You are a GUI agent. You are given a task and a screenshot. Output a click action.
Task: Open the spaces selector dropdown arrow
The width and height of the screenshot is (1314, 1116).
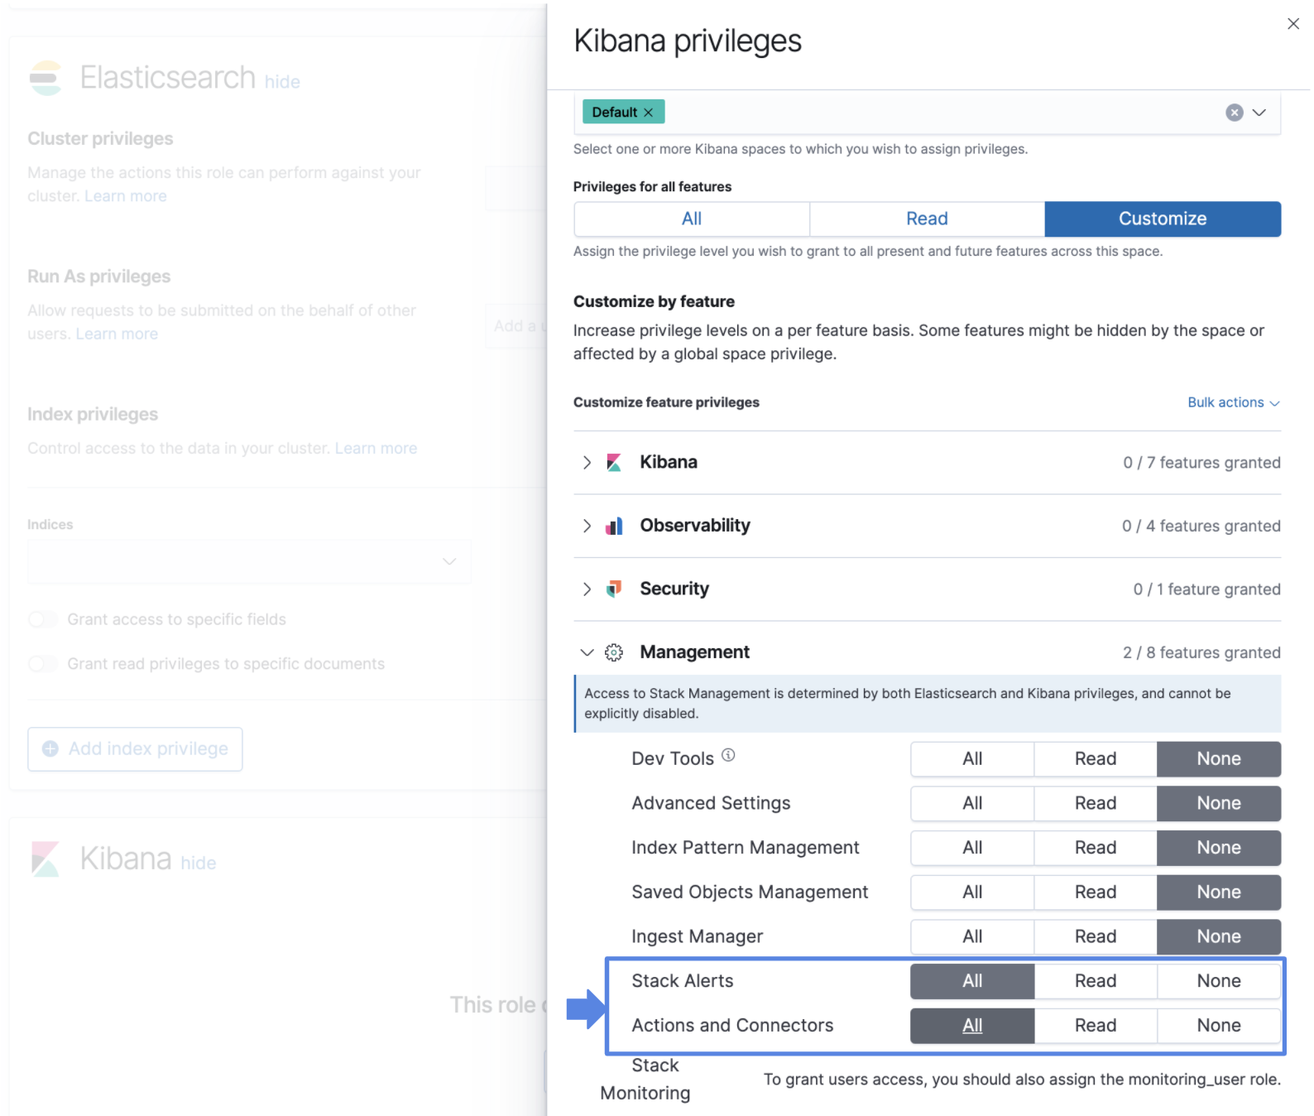coord(1259,113)
